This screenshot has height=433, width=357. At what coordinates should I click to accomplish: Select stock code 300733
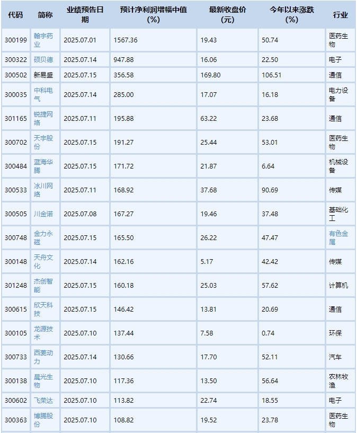click(16, 357)
